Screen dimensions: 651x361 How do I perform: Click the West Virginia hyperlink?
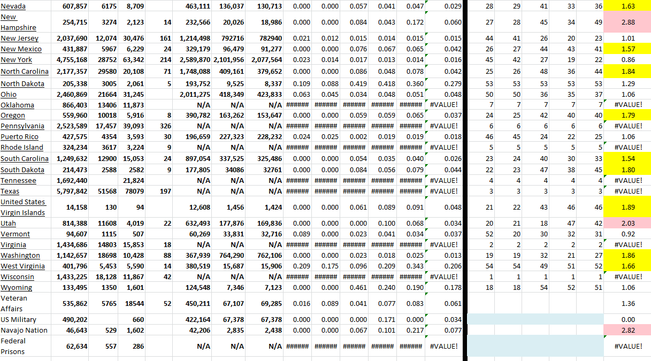[x=22, y=266]
